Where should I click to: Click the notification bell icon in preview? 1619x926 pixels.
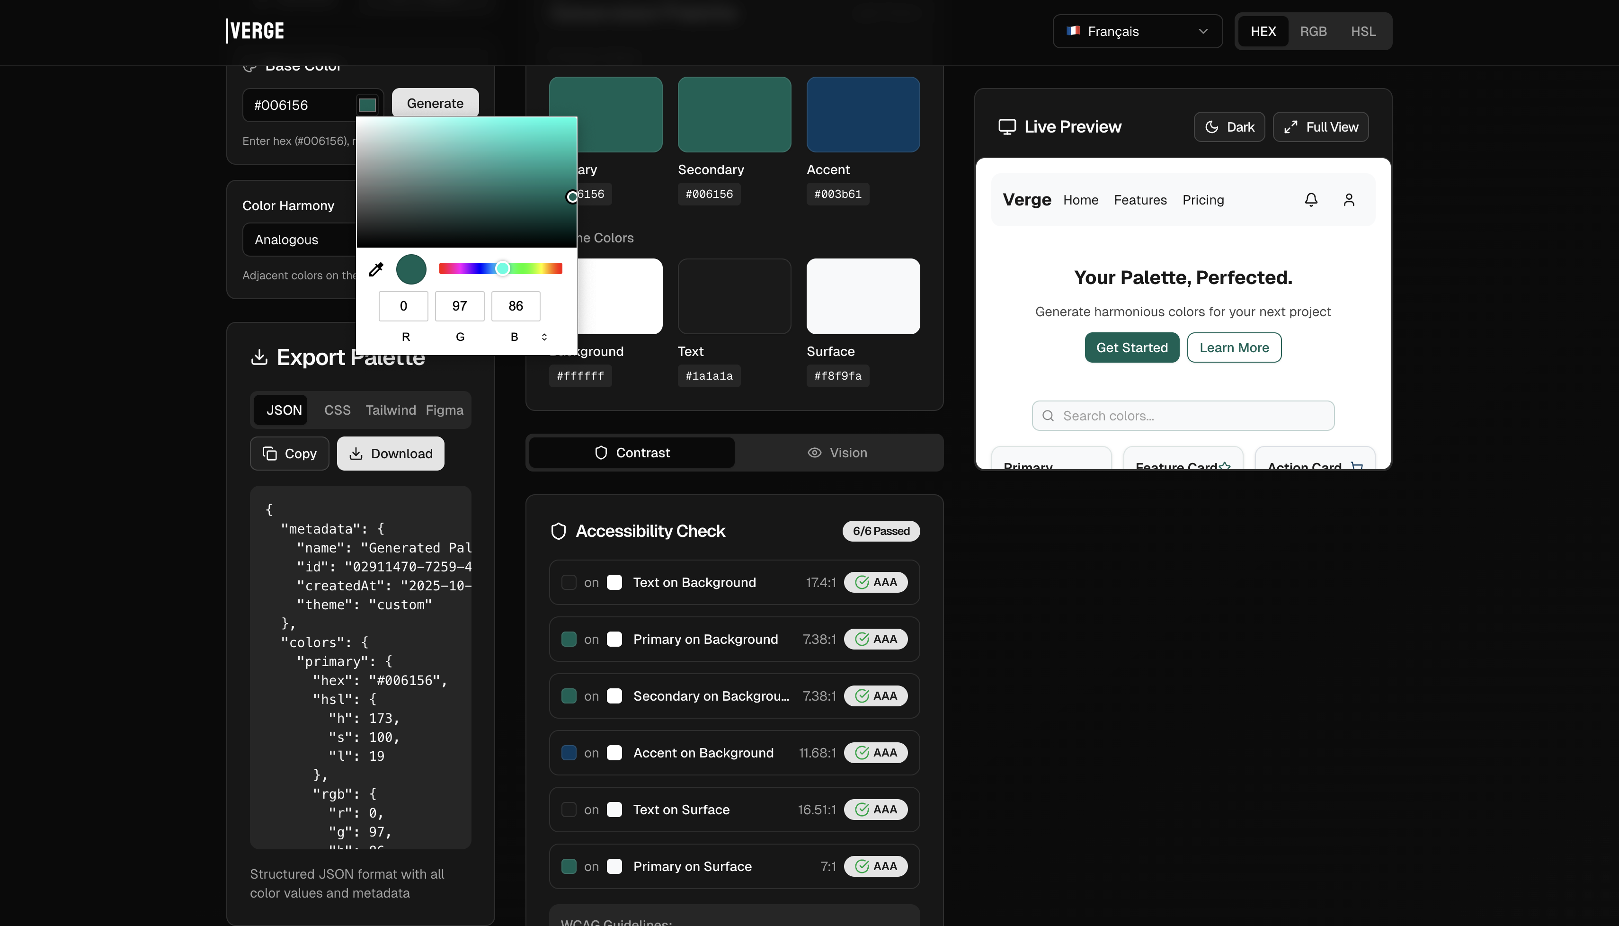1311,200
